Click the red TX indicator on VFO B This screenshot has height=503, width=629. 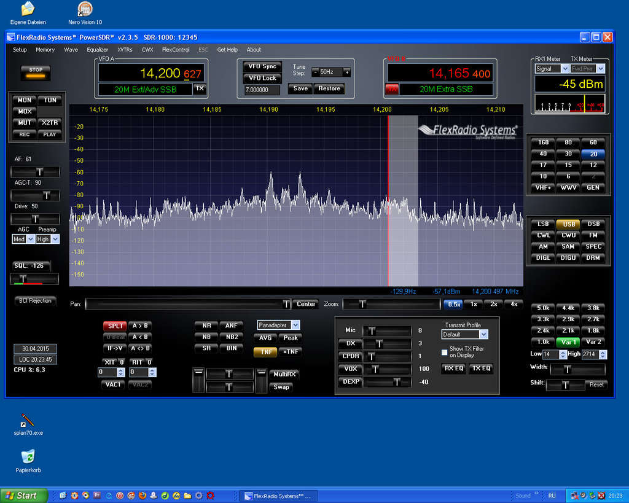point(392,89)
